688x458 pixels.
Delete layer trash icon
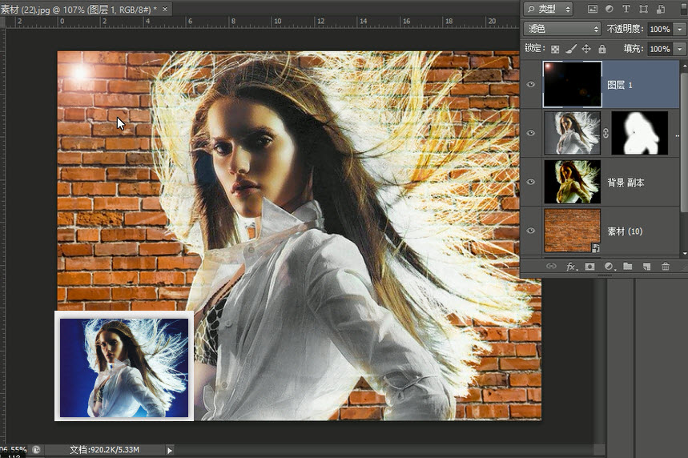[x=666, y=267]
